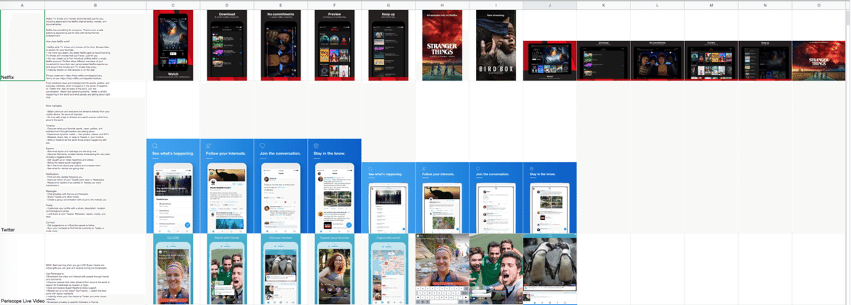Select column header K
Viewport: 851px width, 305px height.
tap(604, 5)
